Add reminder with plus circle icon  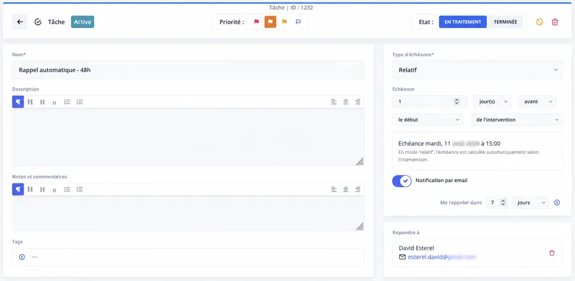557,202
